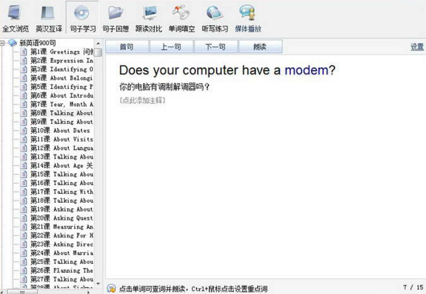Viewport: 426px width, 294px height.
Task: Start the 单词填空 word fill-in exercise
Action: pos(182,18)
